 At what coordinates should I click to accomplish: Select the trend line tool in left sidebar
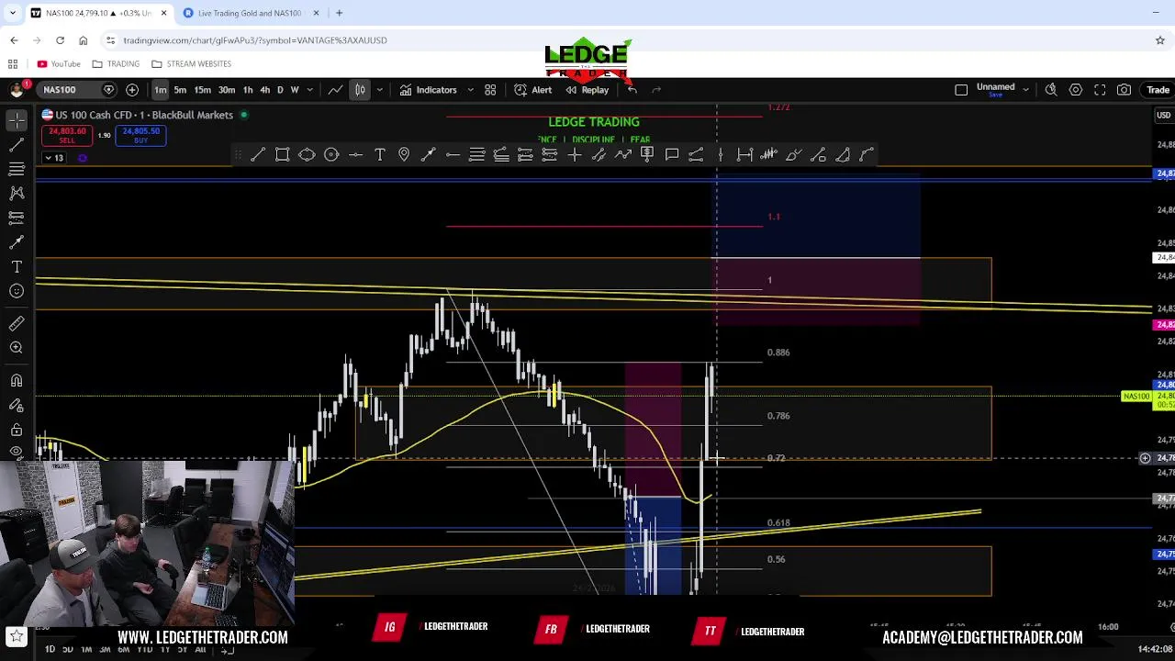[17, 145]
